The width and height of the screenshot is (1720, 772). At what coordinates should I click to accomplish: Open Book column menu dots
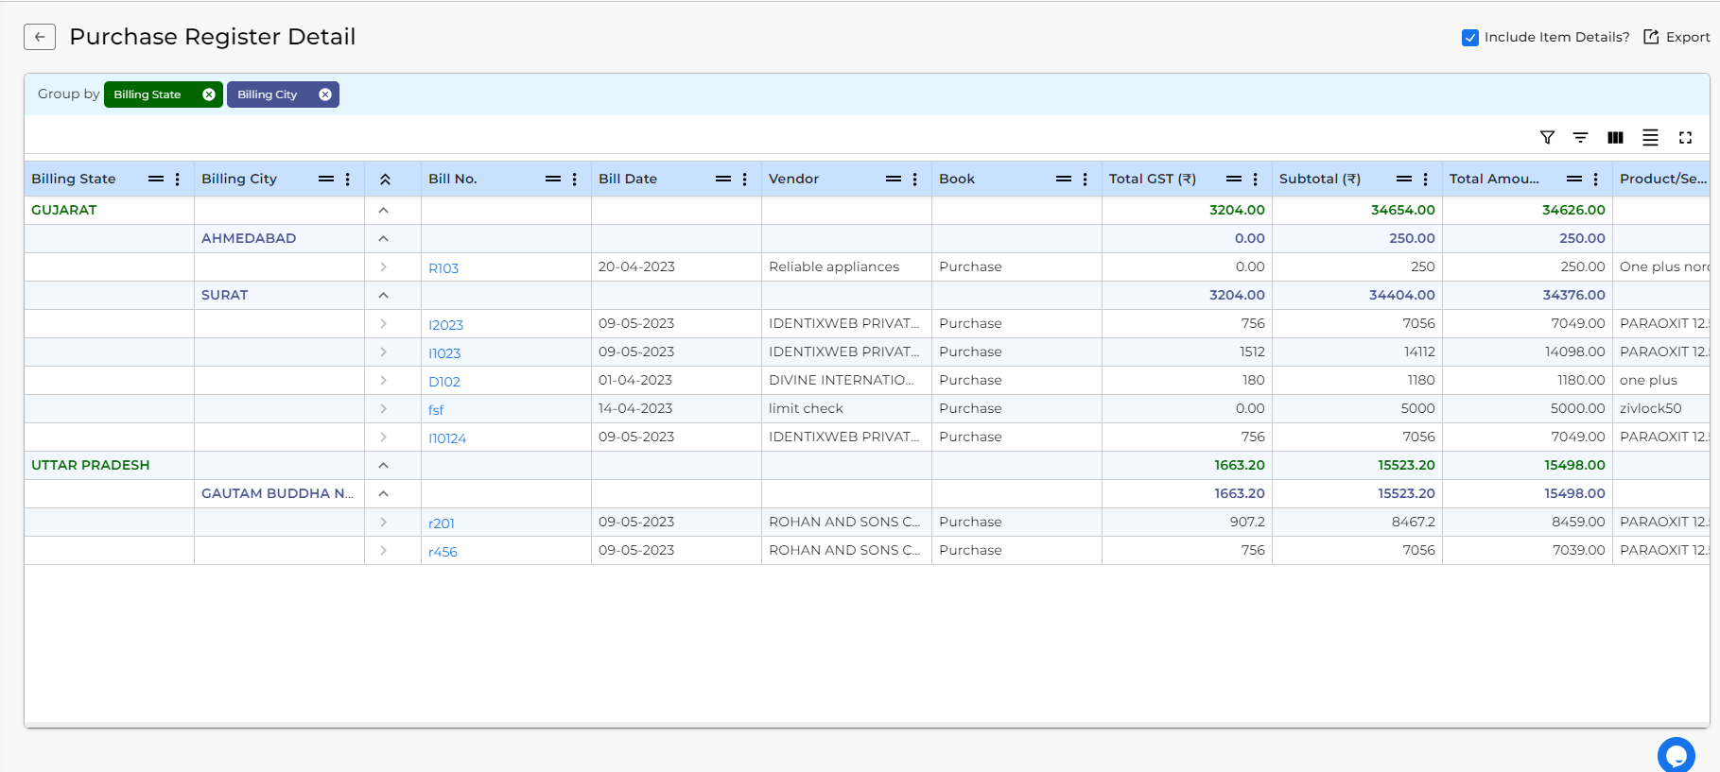[1085, 180]
